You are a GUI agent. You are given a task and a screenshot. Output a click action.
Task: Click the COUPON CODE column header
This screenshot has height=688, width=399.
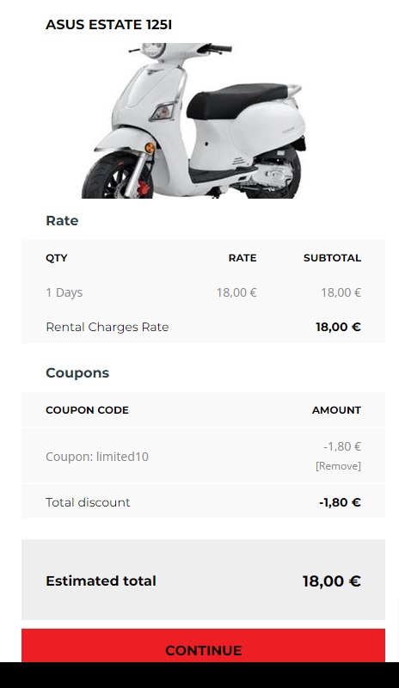(87, 410)
